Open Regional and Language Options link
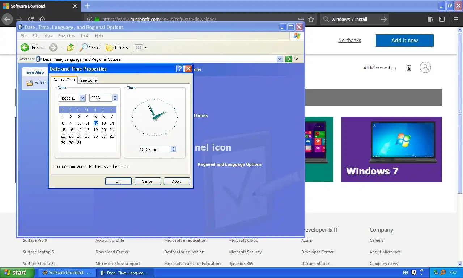The image size is (463, 278). click(x=229, y=164)
